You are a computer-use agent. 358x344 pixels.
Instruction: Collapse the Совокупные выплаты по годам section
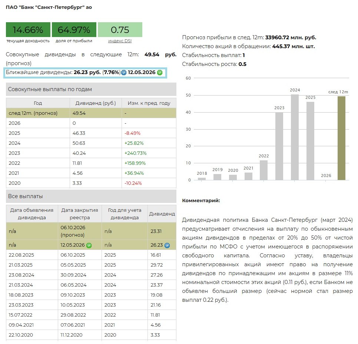[91, 89]
